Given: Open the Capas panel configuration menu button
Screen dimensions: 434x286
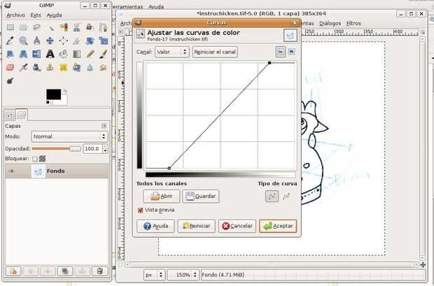Looking at the screenshot, I should 104,126.
